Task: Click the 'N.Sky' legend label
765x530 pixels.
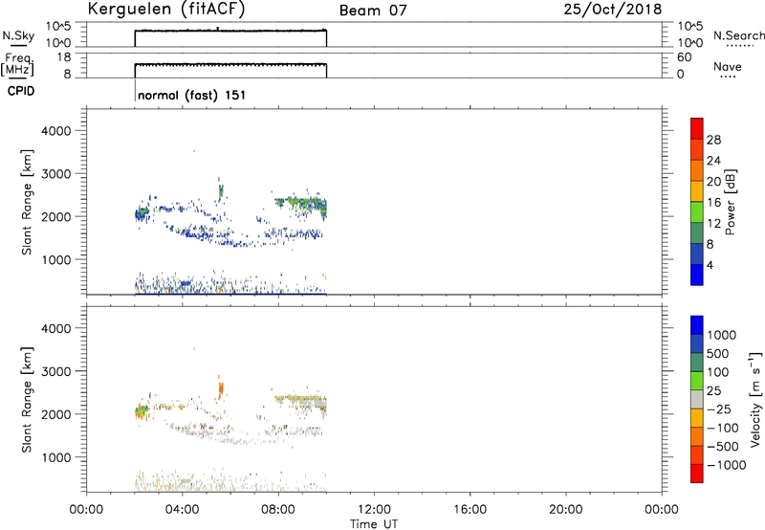Action: coord(18,35)
